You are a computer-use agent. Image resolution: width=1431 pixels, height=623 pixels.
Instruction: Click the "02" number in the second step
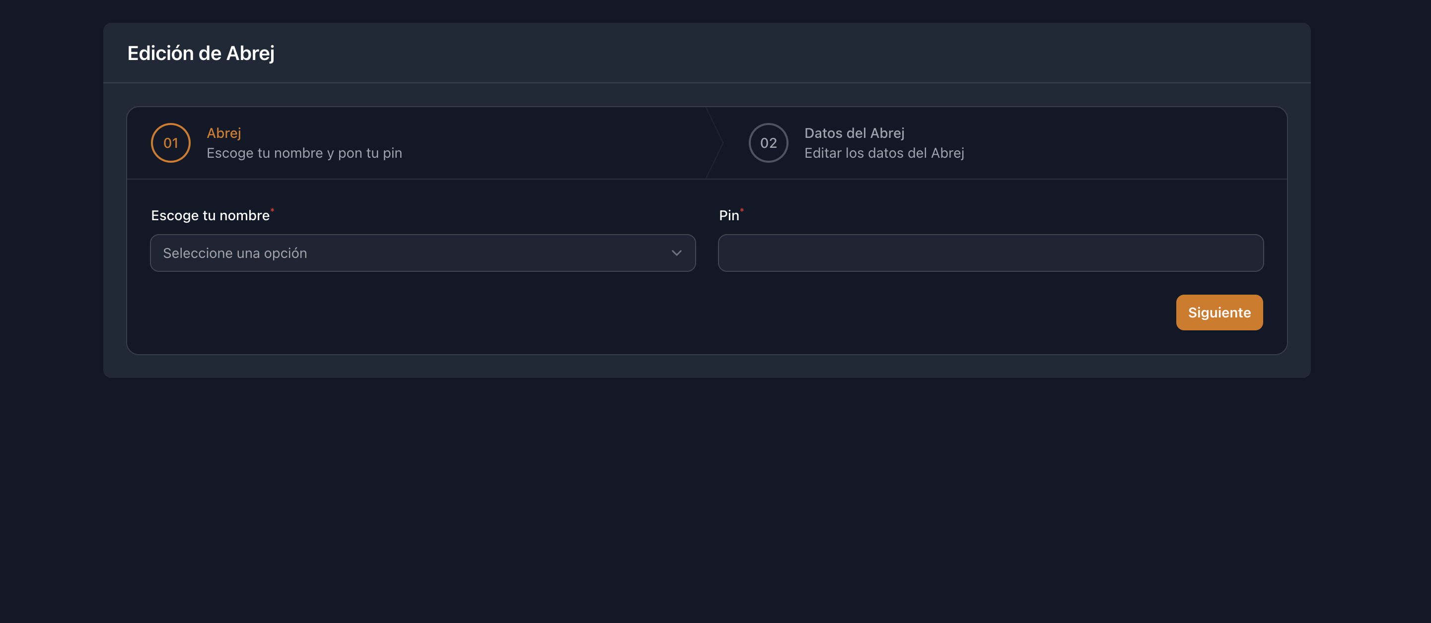[x=768, y=143]
